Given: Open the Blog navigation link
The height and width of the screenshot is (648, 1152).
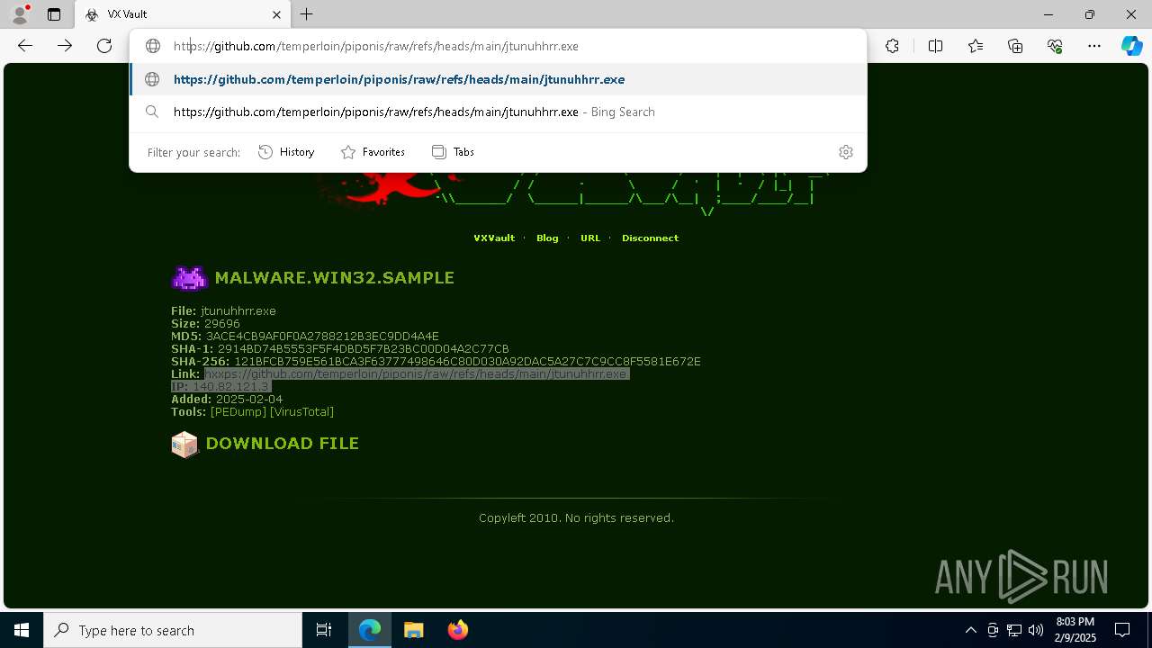Looking at the screenshot, I should tap(547, 238).
